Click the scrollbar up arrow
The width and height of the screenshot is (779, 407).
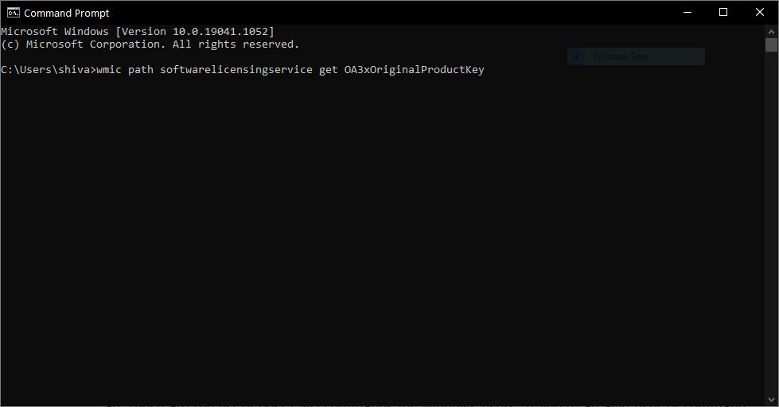(771, 31)
